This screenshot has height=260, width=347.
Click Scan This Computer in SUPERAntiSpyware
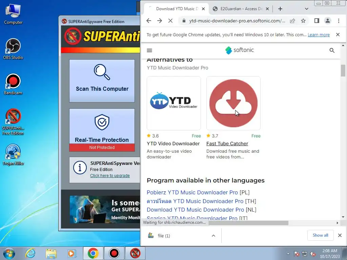click(x=102, y=81)
